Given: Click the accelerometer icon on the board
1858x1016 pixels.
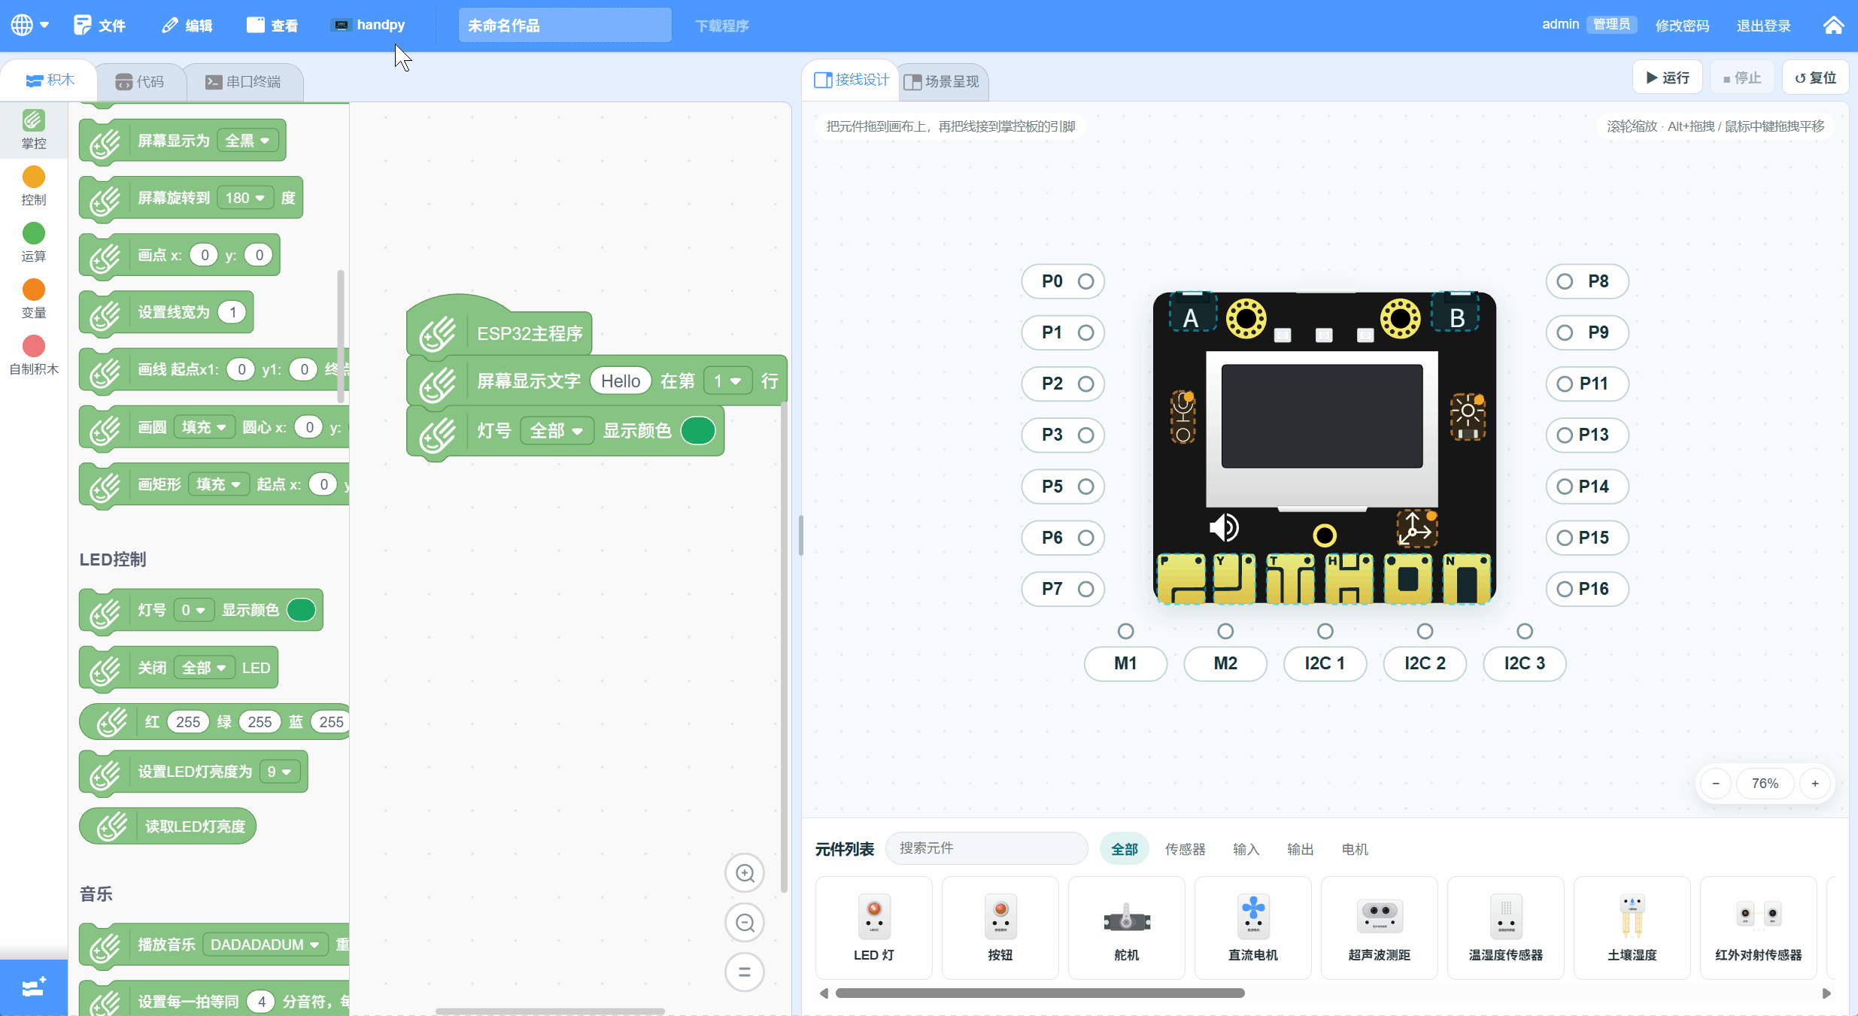Looking at the screenshot, I should click(x=1416, y=529).
